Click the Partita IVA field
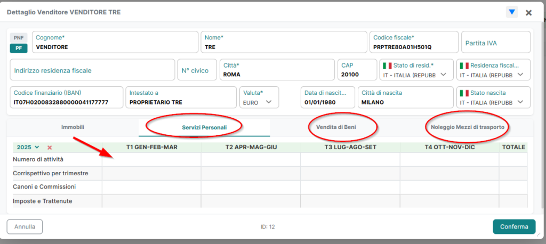Image resolution: width=546 pixels, height=244 pixels. [x=496, y=42]
